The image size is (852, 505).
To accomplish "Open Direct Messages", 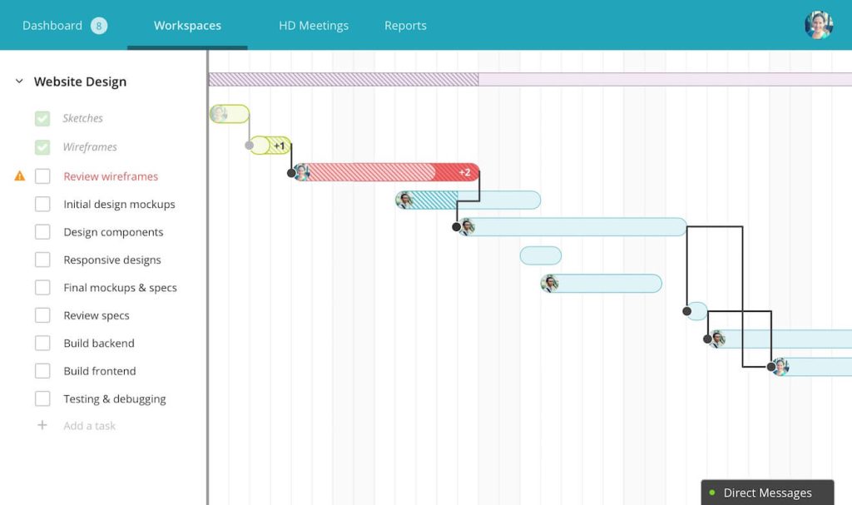I will 767,492.
